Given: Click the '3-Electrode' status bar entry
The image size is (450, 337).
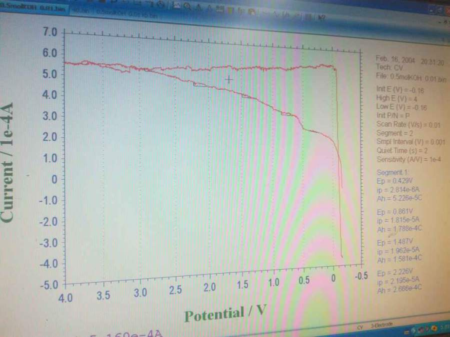Looking at the screenshot, I should pos(381,325).
